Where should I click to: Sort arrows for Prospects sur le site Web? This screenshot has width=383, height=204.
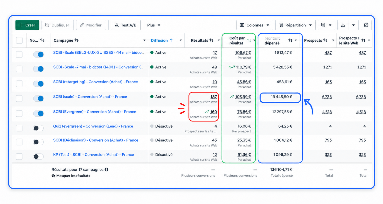(364, 40)
